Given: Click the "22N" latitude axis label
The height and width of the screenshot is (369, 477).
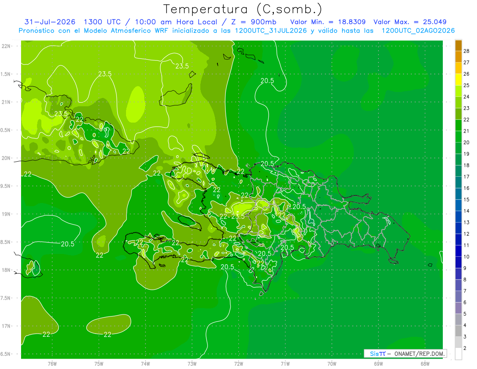Looking at the screenshot, I should [x=6, y=46].
